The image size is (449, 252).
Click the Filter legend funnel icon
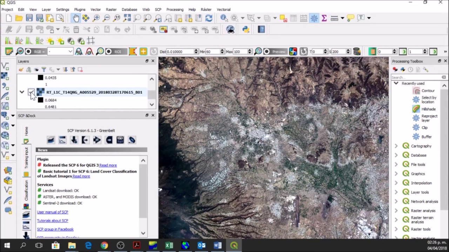click(x=44, y=70)
